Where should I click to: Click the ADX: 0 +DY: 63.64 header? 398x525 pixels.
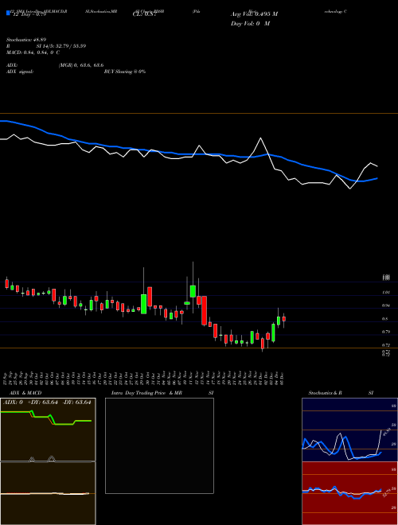point(47,402)
